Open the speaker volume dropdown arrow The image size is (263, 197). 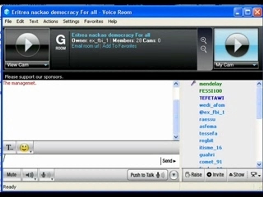tap(35, 179)
